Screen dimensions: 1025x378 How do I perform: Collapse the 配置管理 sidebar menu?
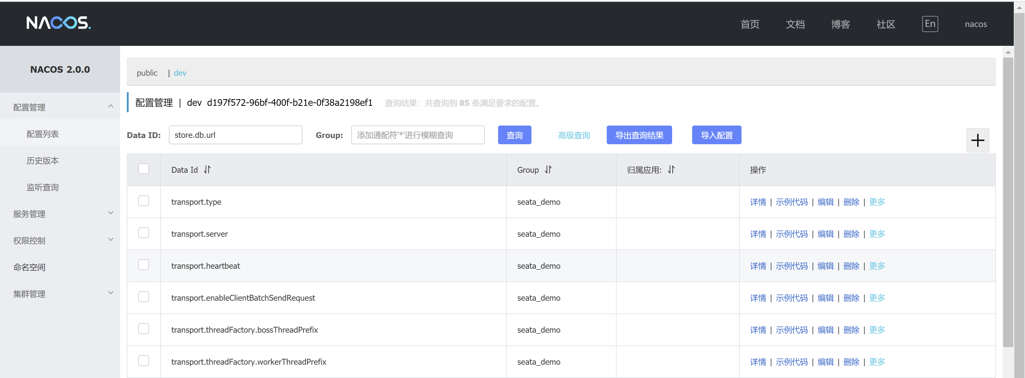click(x=60, y=107)
